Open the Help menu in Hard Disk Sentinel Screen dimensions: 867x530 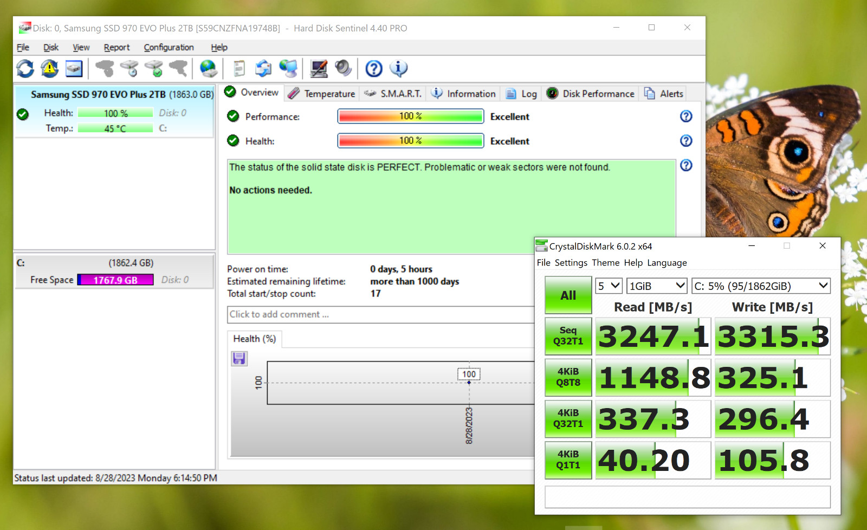click(219, 47)
